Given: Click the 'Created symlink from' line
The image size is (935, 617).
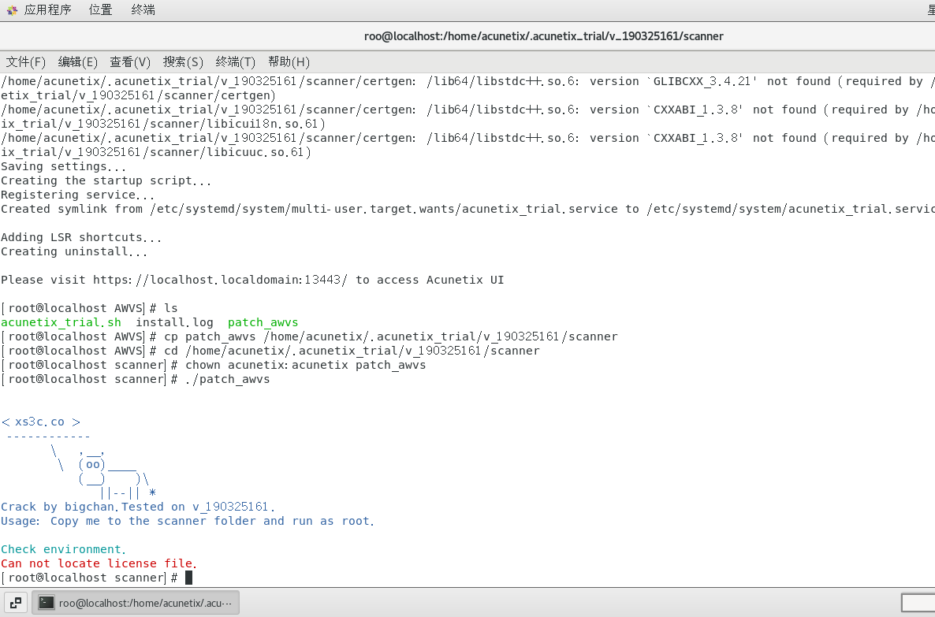Looking at the screenshot, I should tap(468, 210).
